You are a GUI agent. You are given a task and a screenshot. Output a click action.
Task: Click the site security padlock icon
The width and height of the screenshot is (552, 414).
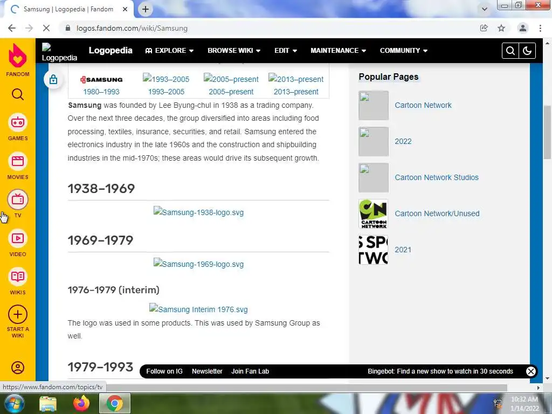[68, 28]
